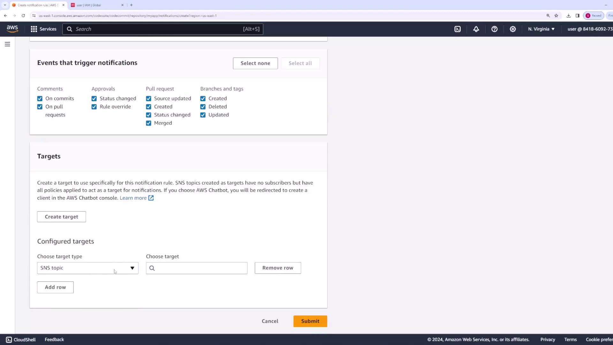Bookmark this page with star icon

[556, 16]
